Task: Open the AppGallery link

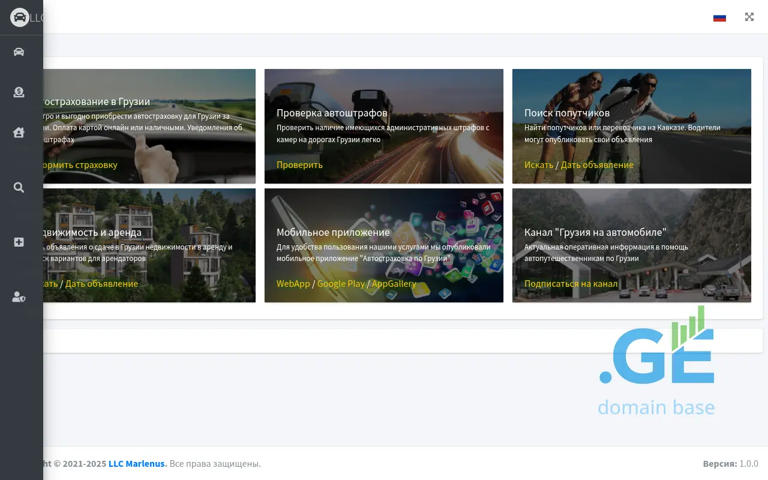Action: (394, 284)
